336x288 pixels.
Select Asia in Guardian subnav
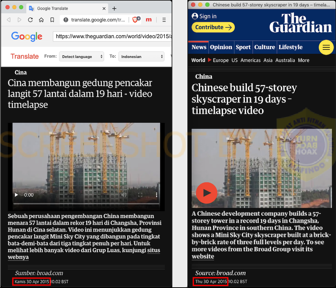point(268,60)
